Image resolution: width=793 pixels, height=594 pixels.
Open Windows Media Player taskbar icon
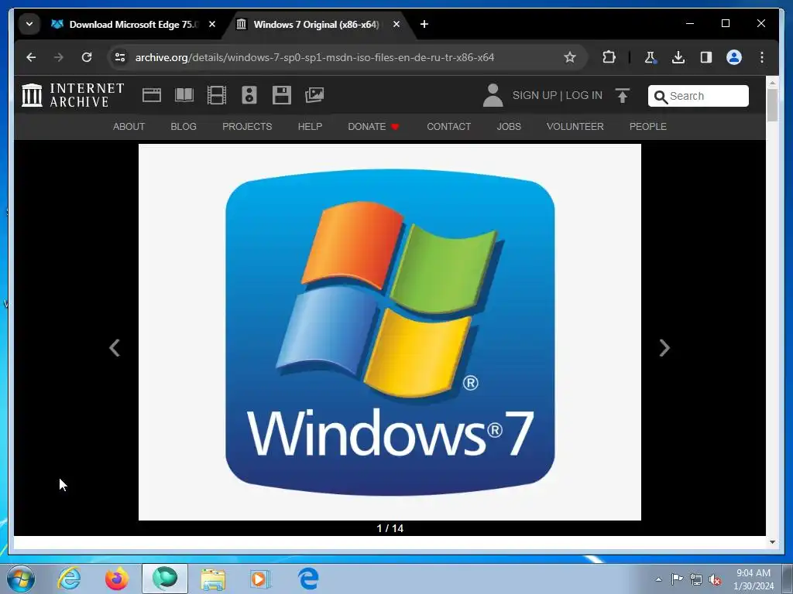tap(261, 579)
